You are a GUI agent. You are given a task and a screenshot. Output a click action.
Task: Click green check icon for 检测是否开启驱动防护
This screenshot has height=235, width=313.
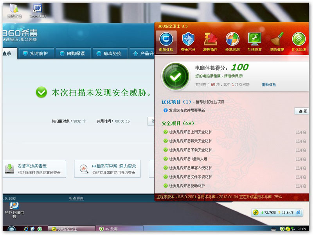click(x=165, y=186)
